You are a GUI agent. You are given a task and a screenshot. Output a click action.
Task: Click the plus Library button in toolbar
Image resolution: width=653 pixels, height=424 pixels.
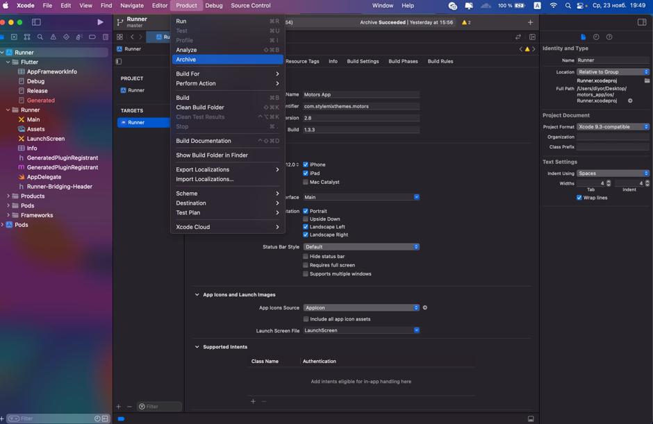pos(530,22)
